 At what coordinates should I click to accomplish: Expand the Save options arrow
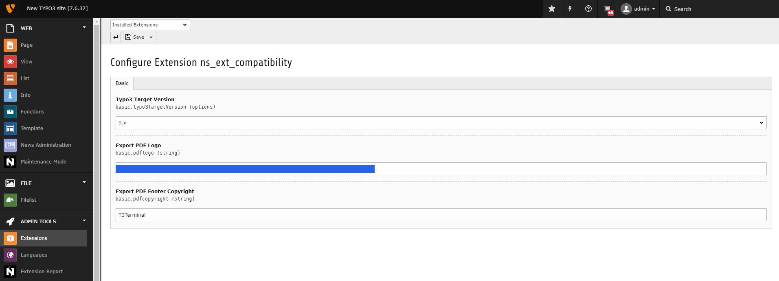click(x=151, y=37)
